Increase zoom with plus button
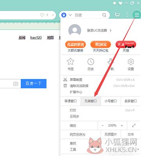Image resolution: width=141 pixels, height=156 pixels. tap(122, 126)
